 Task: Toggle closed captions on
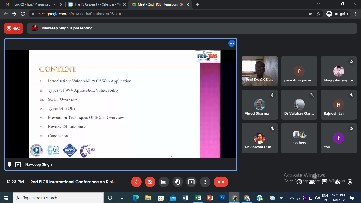(164, 182)
